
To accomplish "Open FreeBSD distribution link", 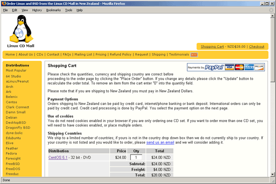I will (13, 164).
